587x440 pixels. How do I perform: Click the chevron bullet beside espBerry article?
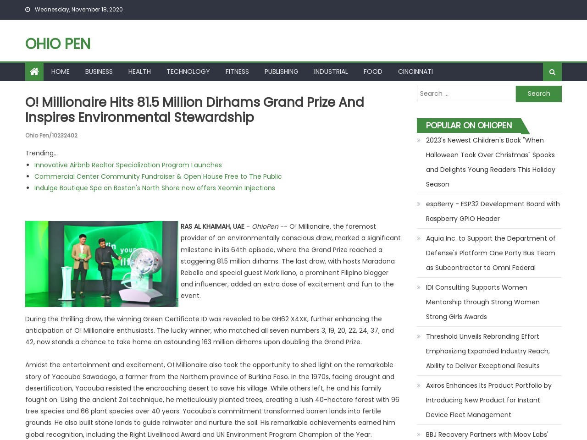(x=419, y=204)
